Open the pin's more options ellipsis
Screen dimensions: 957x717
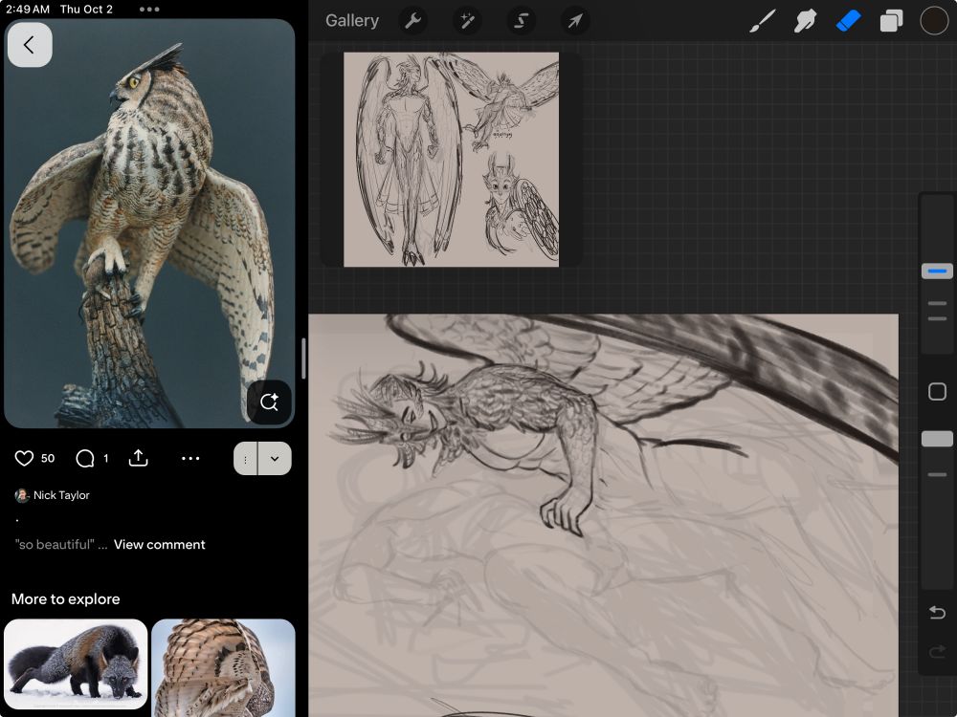[190, 458]
